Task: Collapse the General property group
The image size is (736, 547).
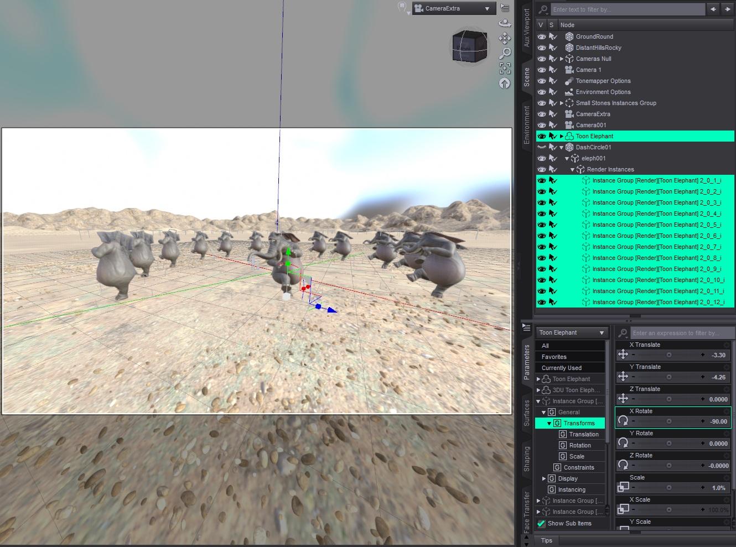Action: coord(543,412)
